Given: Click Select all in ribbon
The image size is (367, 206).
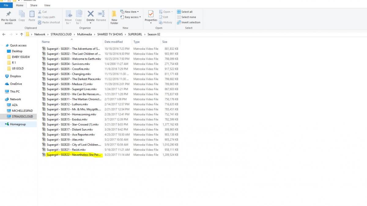Looking at the screenshot, I should point(185,12).
